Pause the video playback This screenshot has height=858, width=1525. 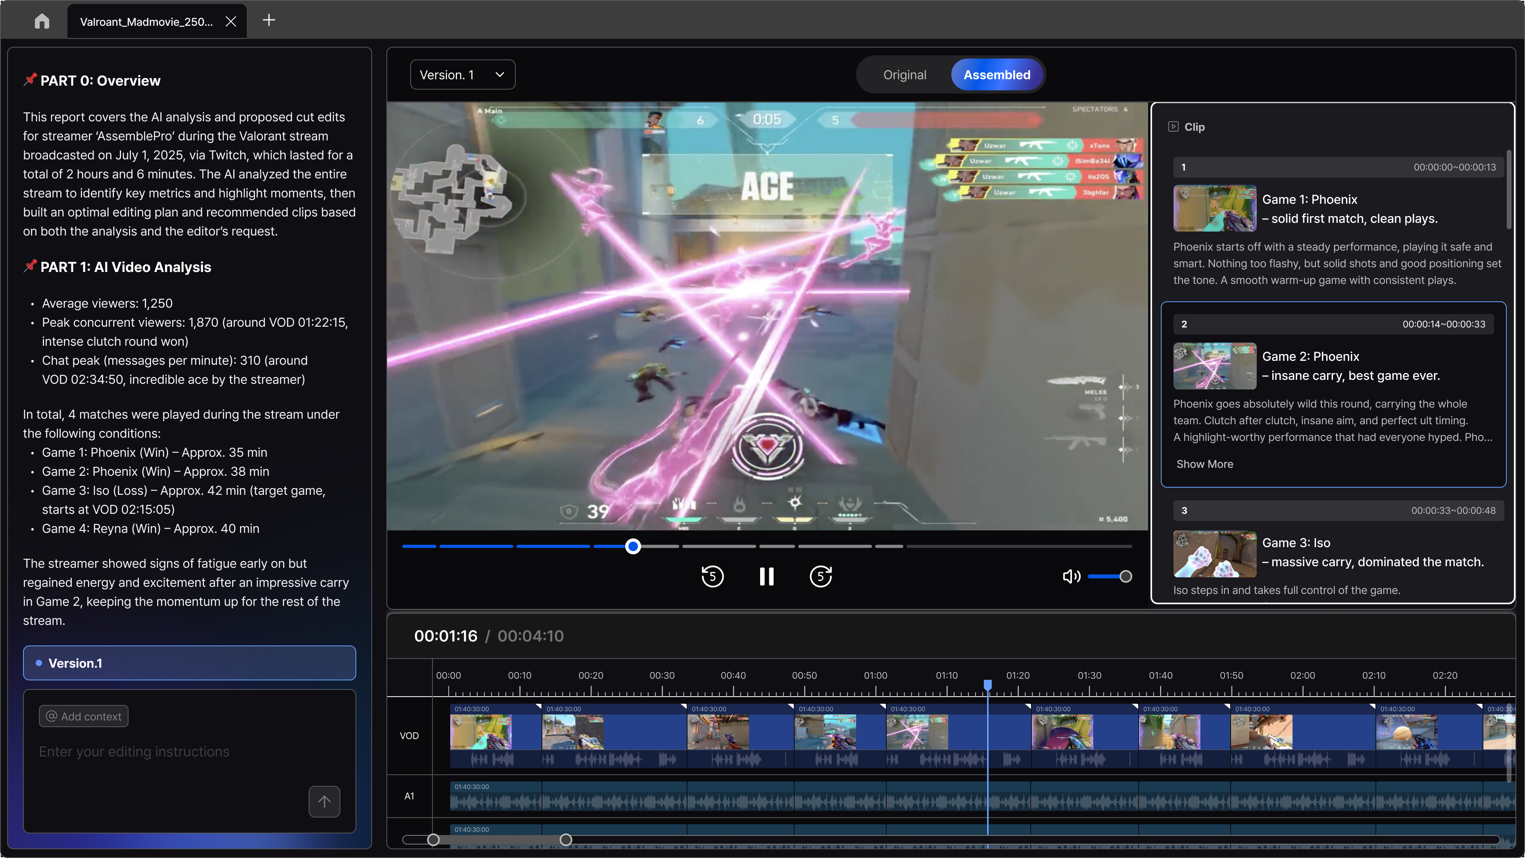(766, 576)
